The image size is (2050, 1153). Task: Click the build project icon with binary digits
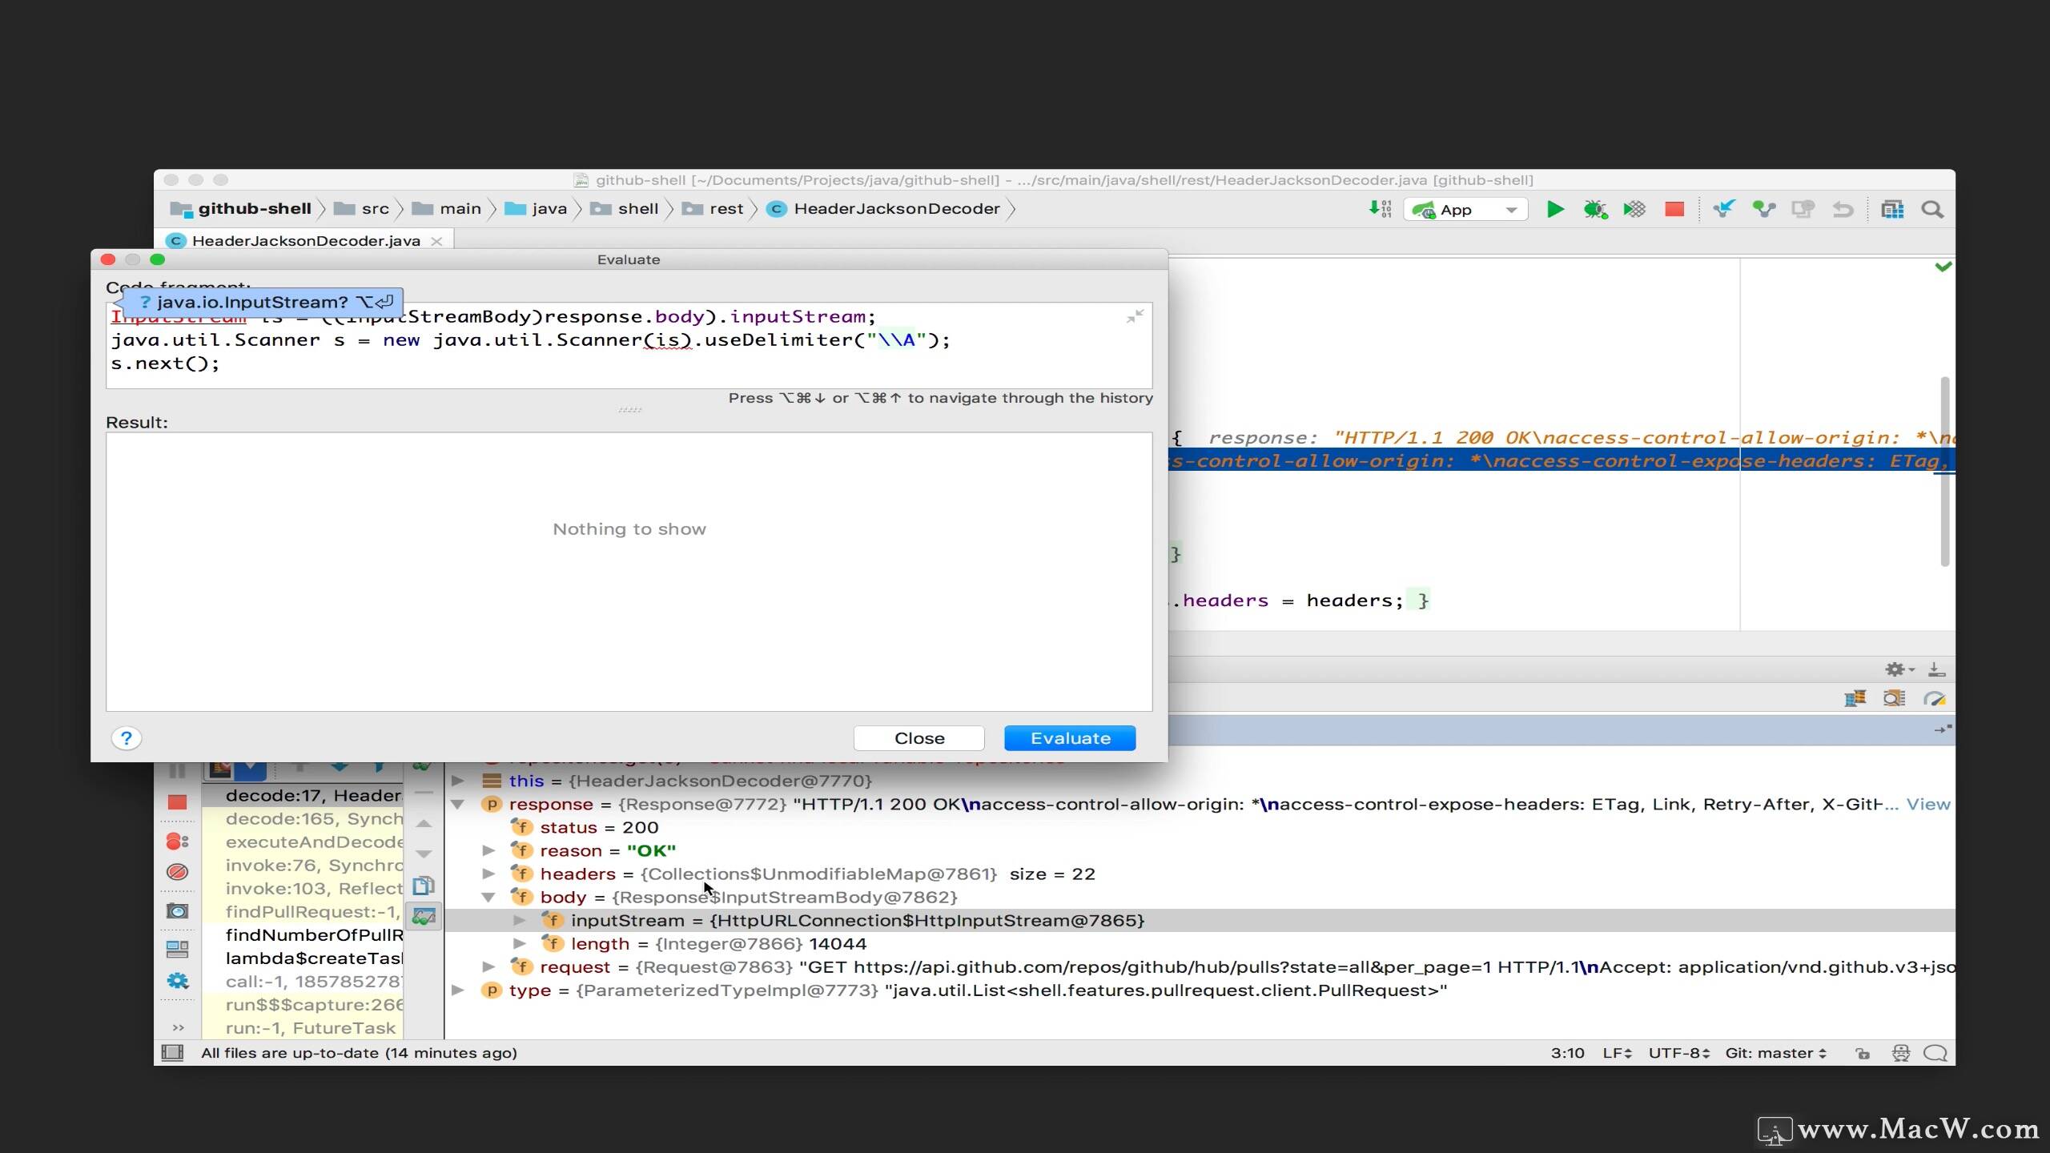[1380, 209]
